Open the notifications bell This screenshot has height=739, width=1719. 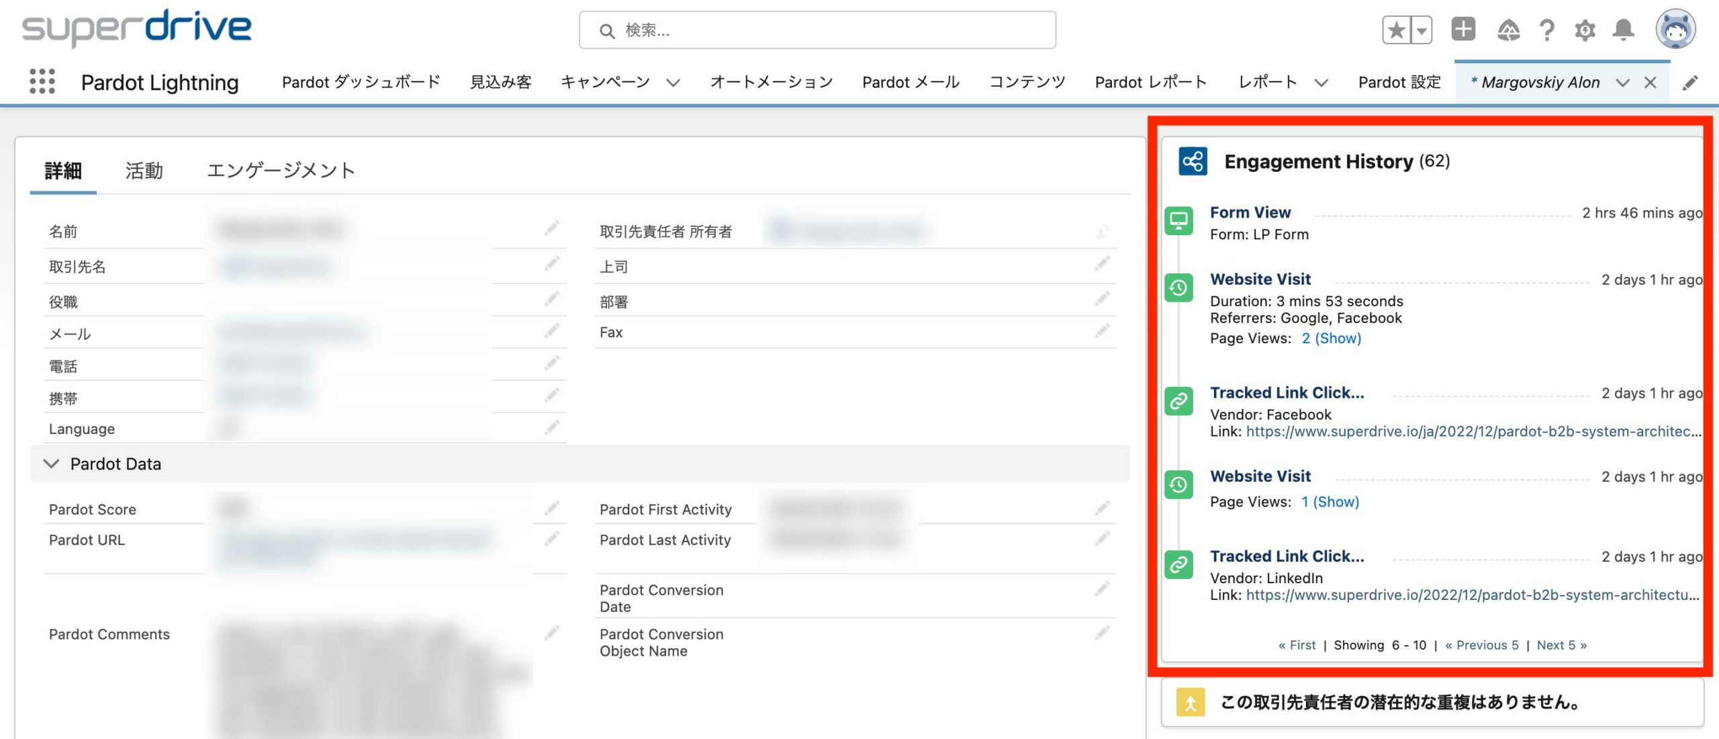click(x=1624, y=30)
